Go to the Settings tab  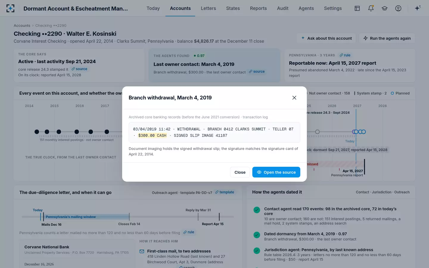(333, 8)
